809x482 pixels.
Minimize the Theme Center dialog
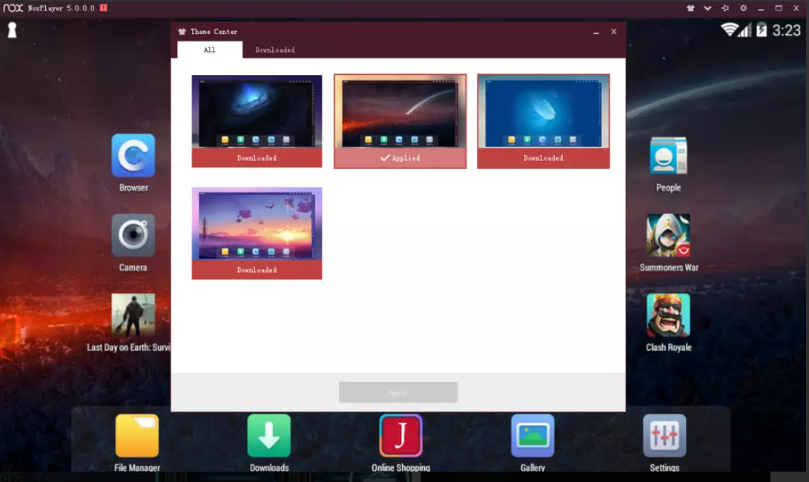coord(596,32)
